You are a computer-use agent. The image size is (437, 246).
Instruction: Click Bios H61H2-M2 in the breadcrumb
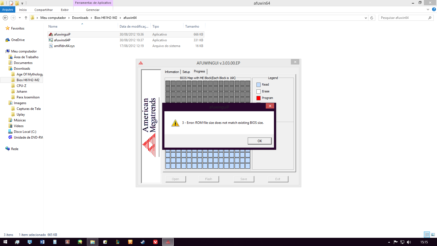point(106,18)
